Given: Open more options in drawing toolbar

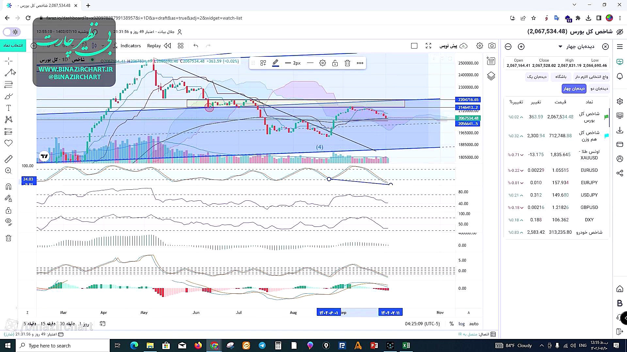Looking at the screenshot, I should (360, 63).
